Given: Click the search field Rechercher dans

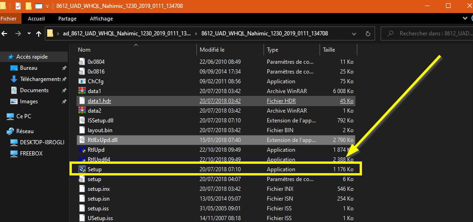Looking at the screenshot, I should pyautogui.click(x=427, y=34).
